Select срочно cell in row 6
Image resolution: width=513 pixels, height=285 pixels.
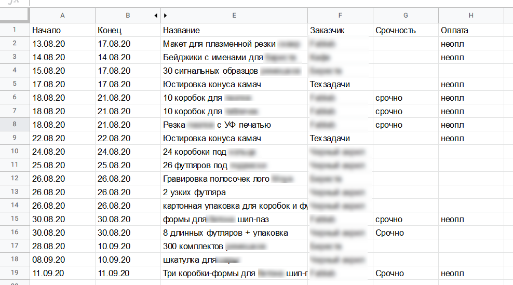point(406,98)
